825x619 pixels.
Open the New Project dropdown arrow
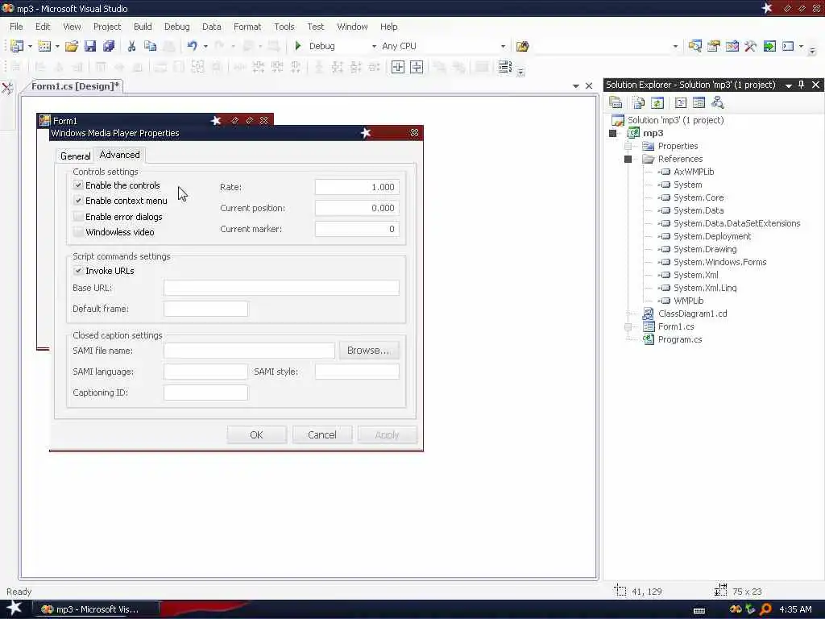pos(30,46)
